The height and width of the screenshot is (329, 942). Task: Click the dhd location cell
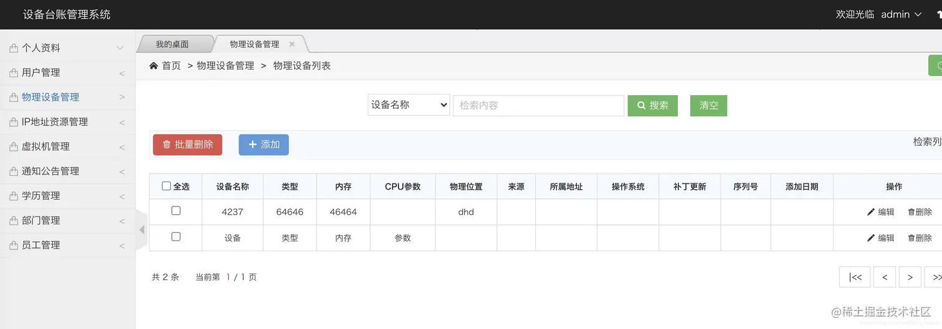click(x=466, y=212)
